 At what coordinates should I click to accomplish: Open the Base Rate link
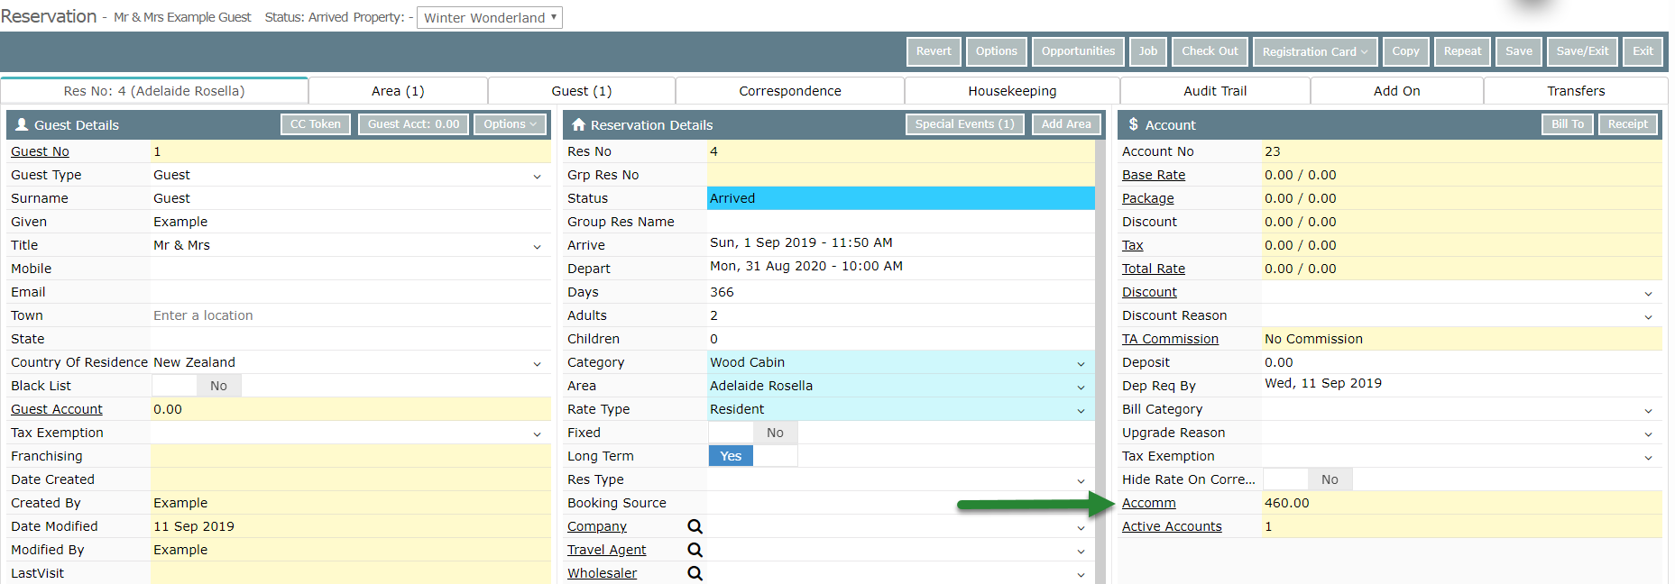point(1154,175)
